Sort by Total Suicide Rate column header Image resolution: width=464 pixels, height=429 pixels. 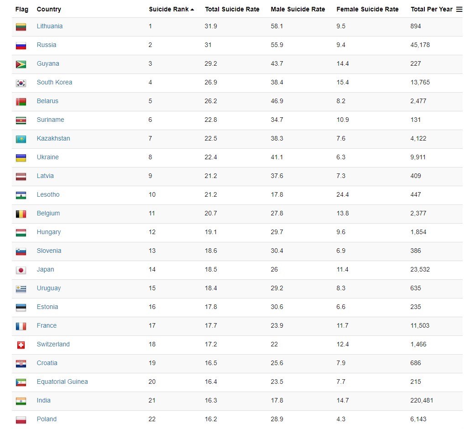[232, 9]
